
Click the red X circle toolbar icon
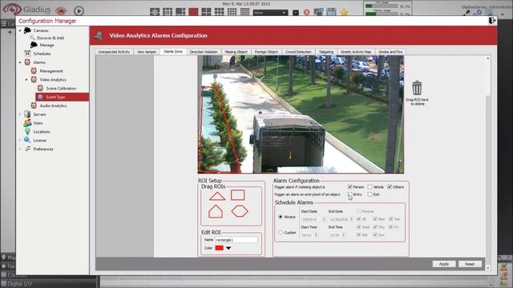click(306, 13)
